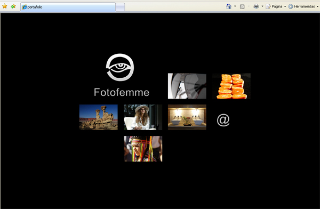Open the sliced oranges thumbnail
Screen dimensions: 320x209
[231, 86]
